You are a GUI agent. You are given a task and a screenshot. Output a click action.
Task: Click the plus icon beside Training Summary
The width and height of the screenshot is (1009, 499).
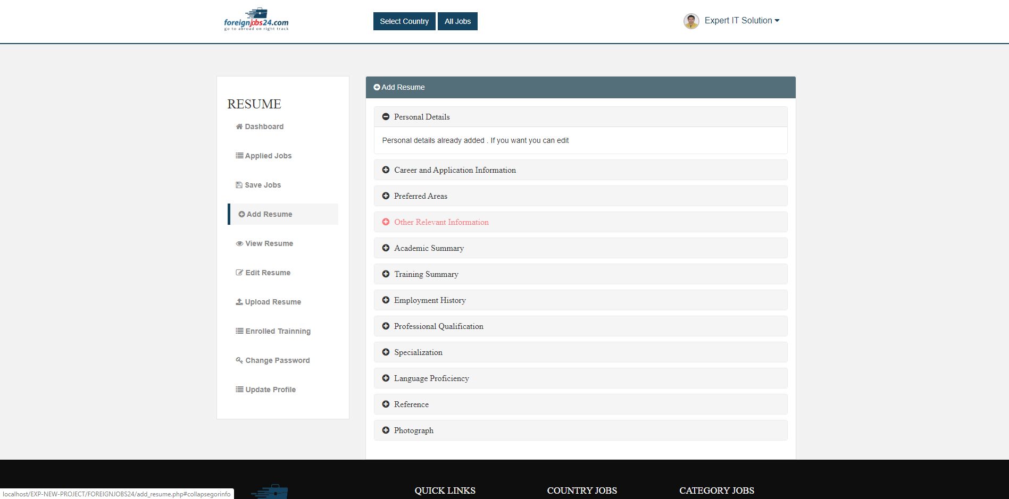click(x=386, y=274)
